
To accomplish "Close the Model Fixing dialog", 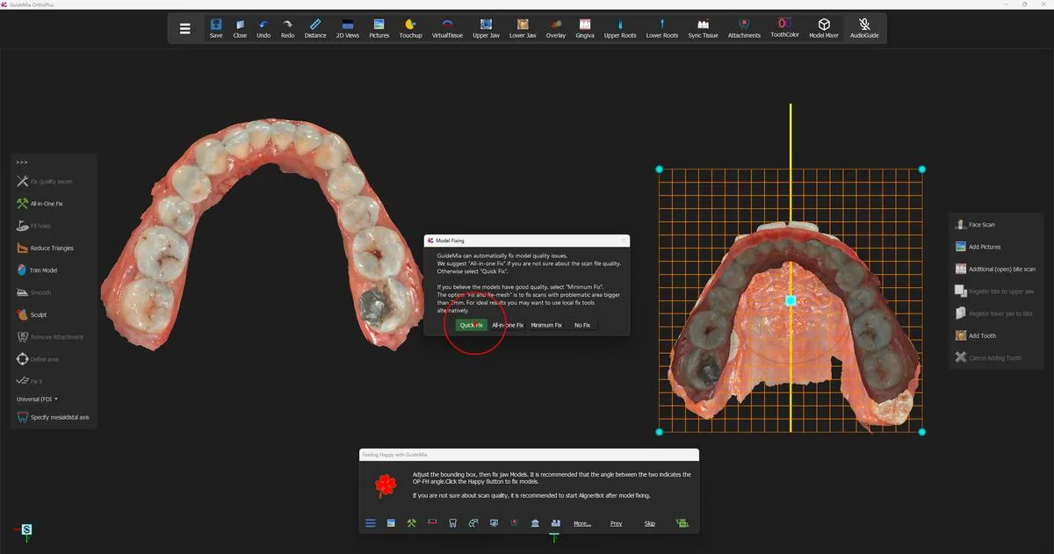I will (x=624, y=240).
